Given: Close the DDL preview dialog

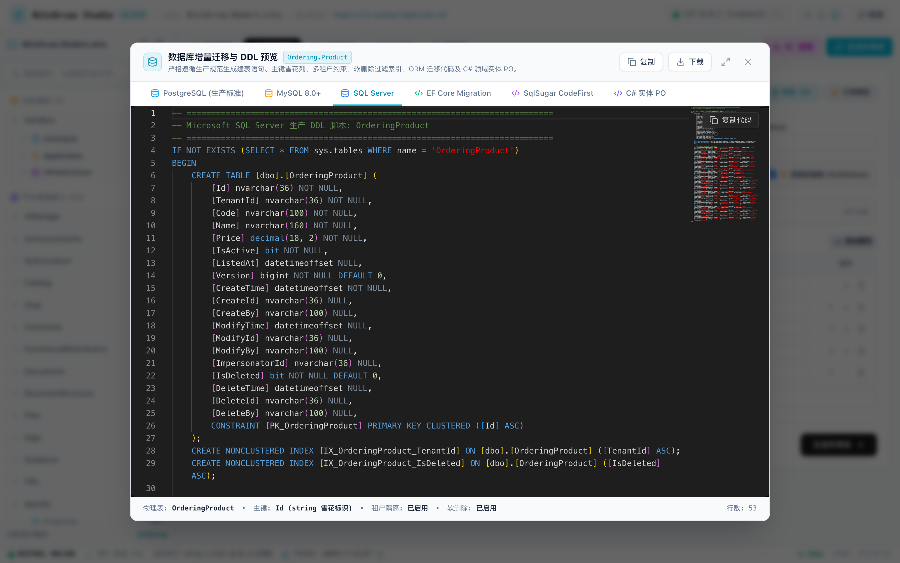Looking at the screenshot, I should click(748, 62).
